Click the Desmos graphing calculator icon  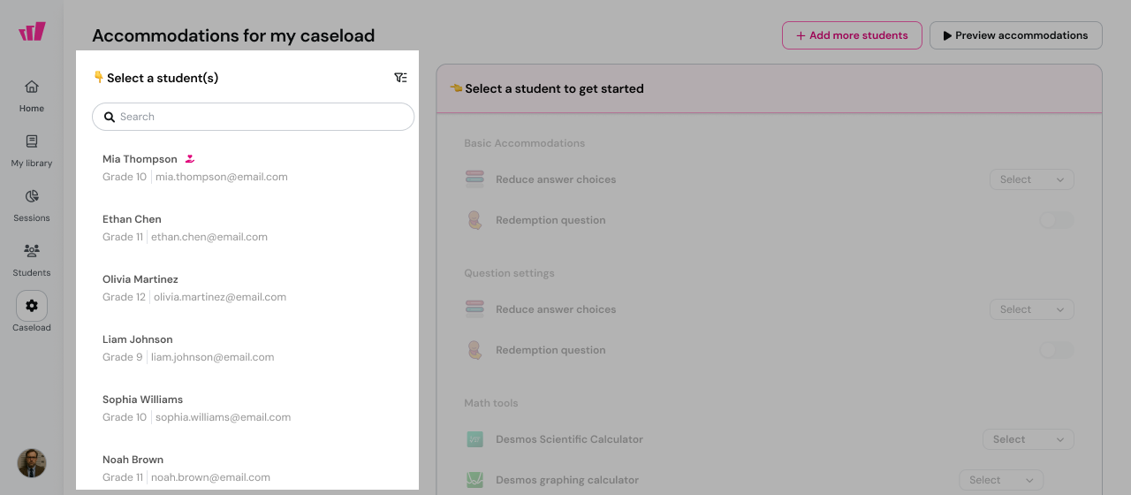point(475,480)
